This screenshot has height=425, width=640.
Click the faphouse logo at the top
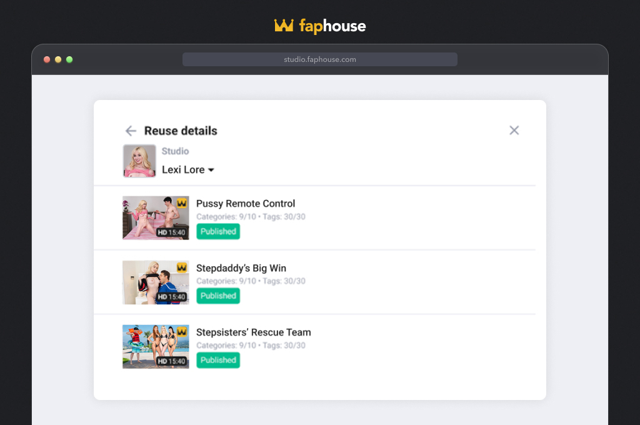coord(320,26)
